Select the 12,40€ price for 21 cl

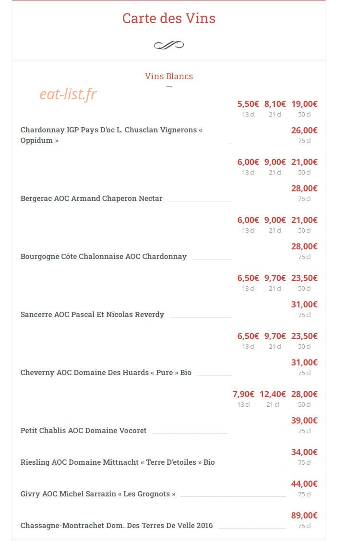pyautogui.click(x=273, y=394)
